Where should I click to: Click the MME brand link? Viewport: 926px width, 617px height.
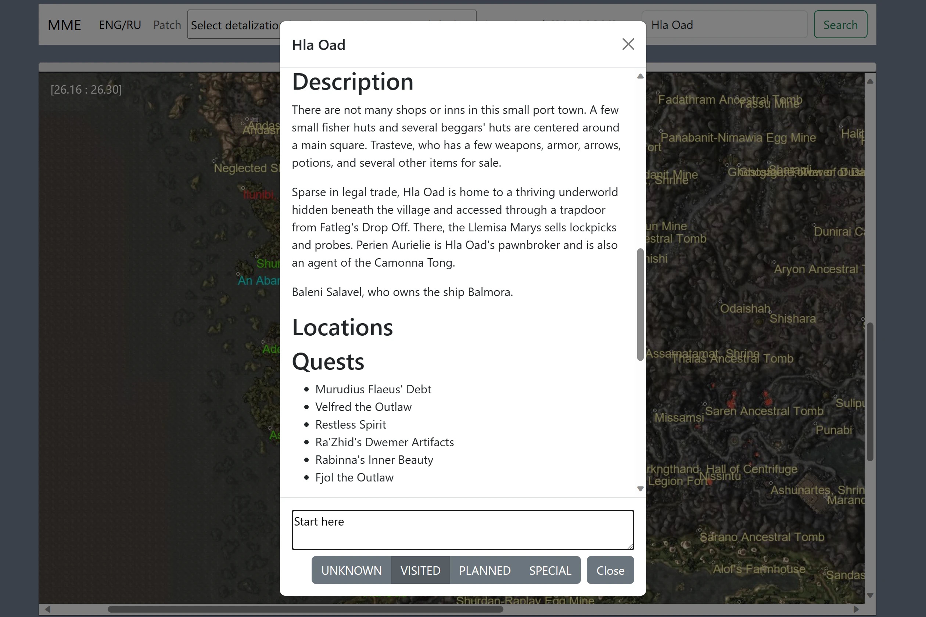click(64, 25)
